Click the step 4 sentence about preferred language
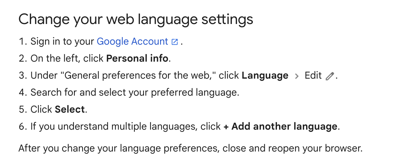395x167 pixels. pyautogui.click(x=135, y=93)
